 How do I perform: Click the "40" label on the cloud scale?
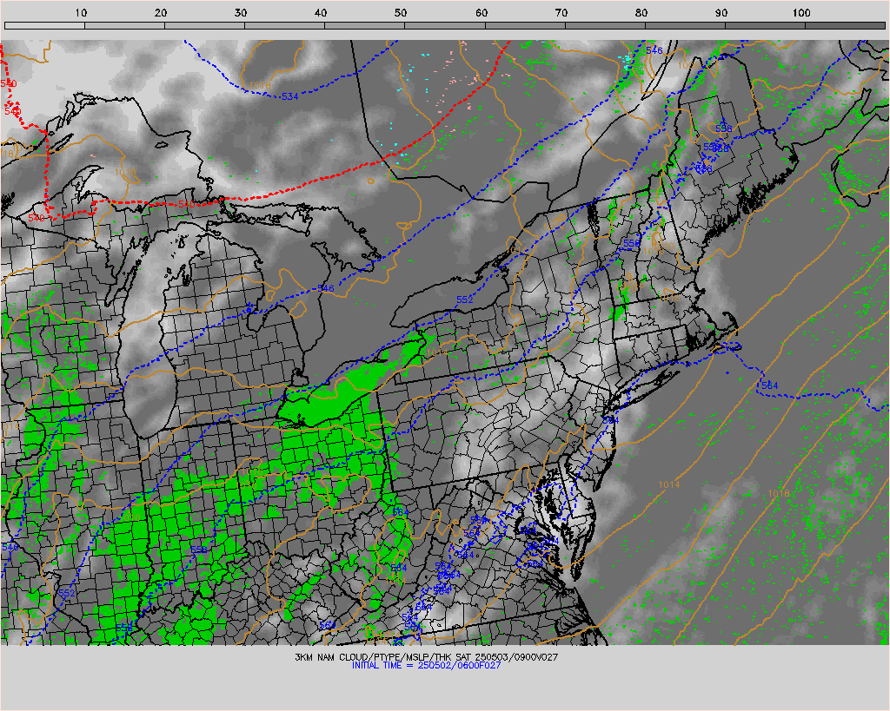click(321, 12)
